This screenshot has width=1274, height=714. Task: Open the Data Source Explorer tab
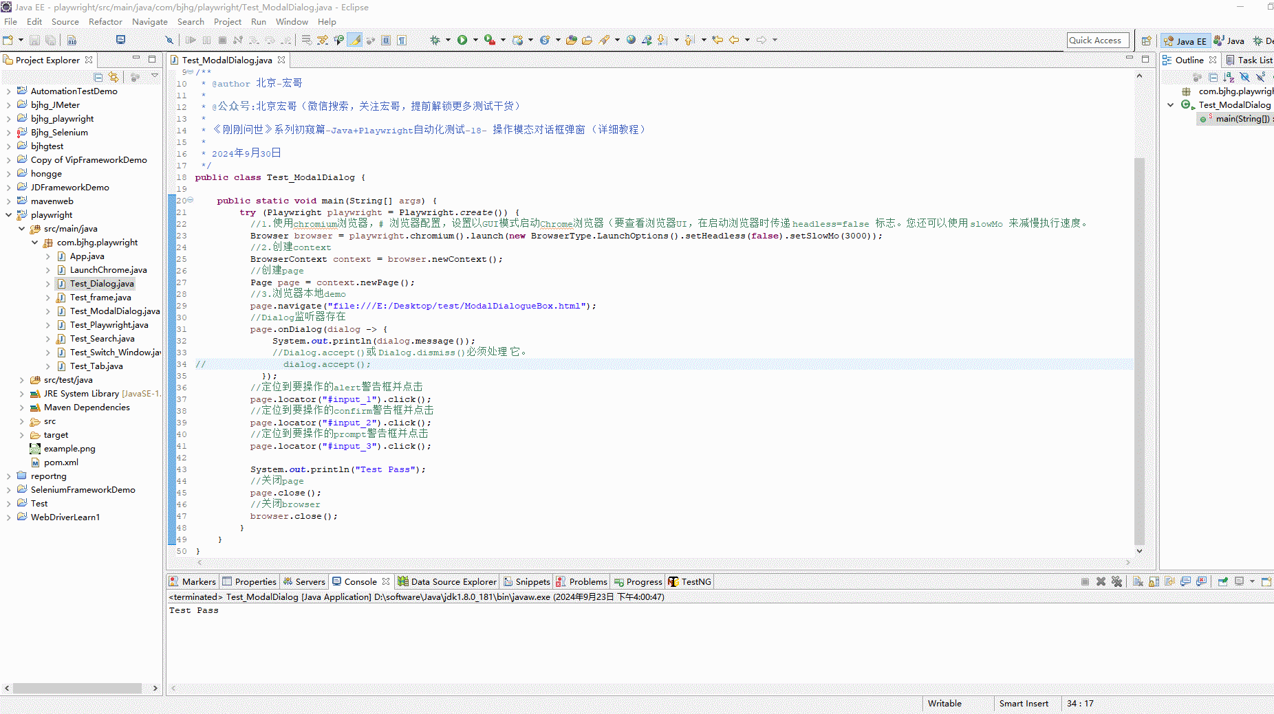[447, 581]
